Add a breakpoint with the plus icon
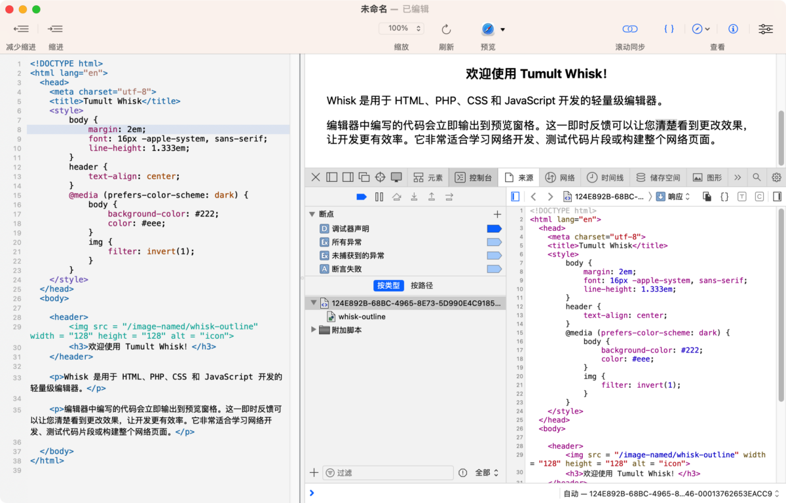Viewport: 786px width, 503px height. tap(497, 214)
